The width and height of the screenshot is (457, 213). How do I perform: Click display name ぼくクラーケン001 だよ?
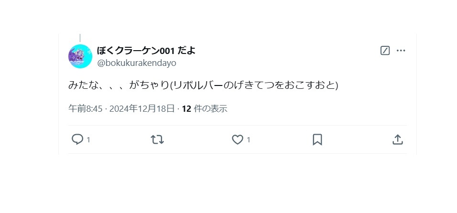click(x=146, y=51)
